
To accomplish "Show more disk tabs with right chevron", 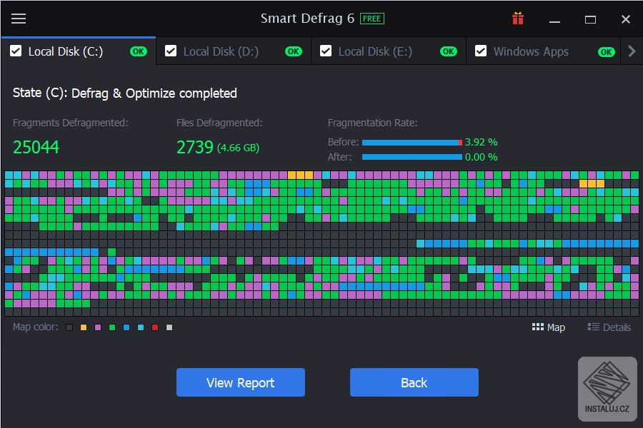I will point(632,51).
